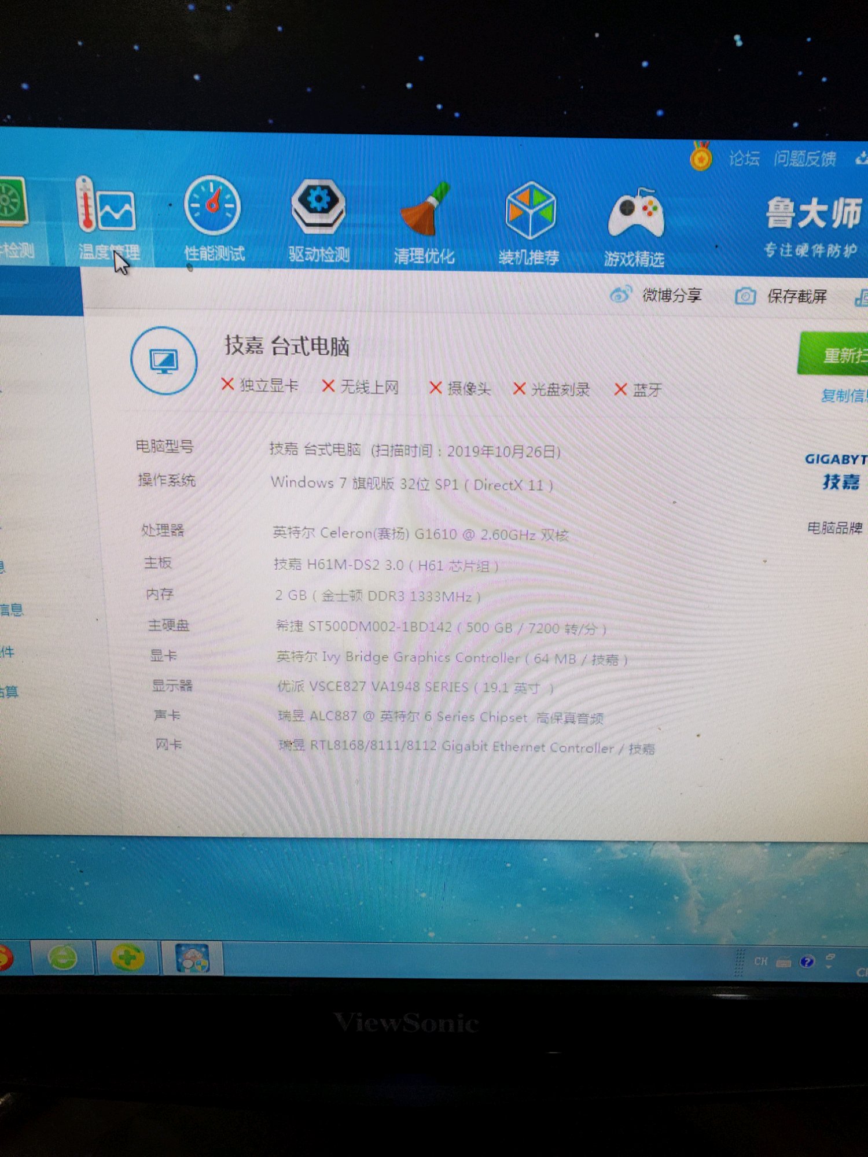
Task: Click the 优派 VA1948 monitor text
Action: (x=416, y=687)
